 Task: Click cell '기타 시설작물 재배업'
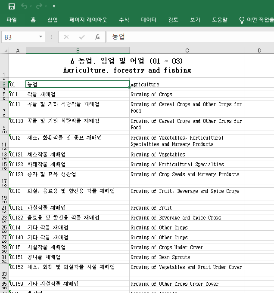point(78,284)
